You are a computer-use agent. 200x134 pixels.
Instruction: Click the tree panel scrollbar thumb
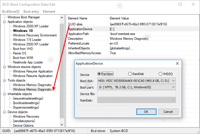62,71
